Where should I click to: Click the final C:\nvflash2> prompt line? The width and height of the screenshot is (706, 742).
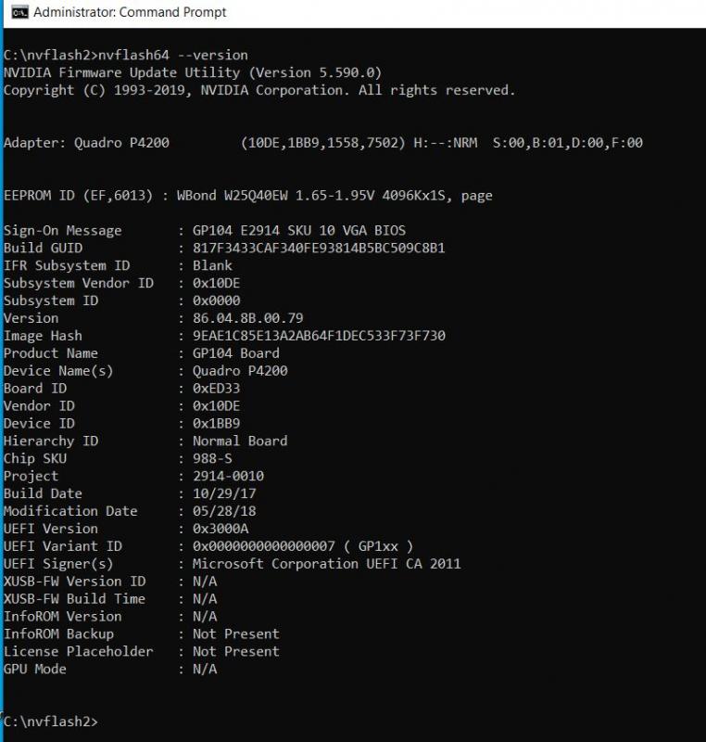tap(51, 722)
